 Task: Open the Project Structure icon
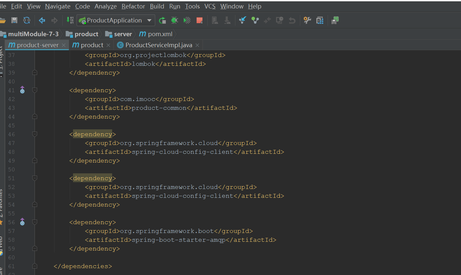(x=320, y=20)
